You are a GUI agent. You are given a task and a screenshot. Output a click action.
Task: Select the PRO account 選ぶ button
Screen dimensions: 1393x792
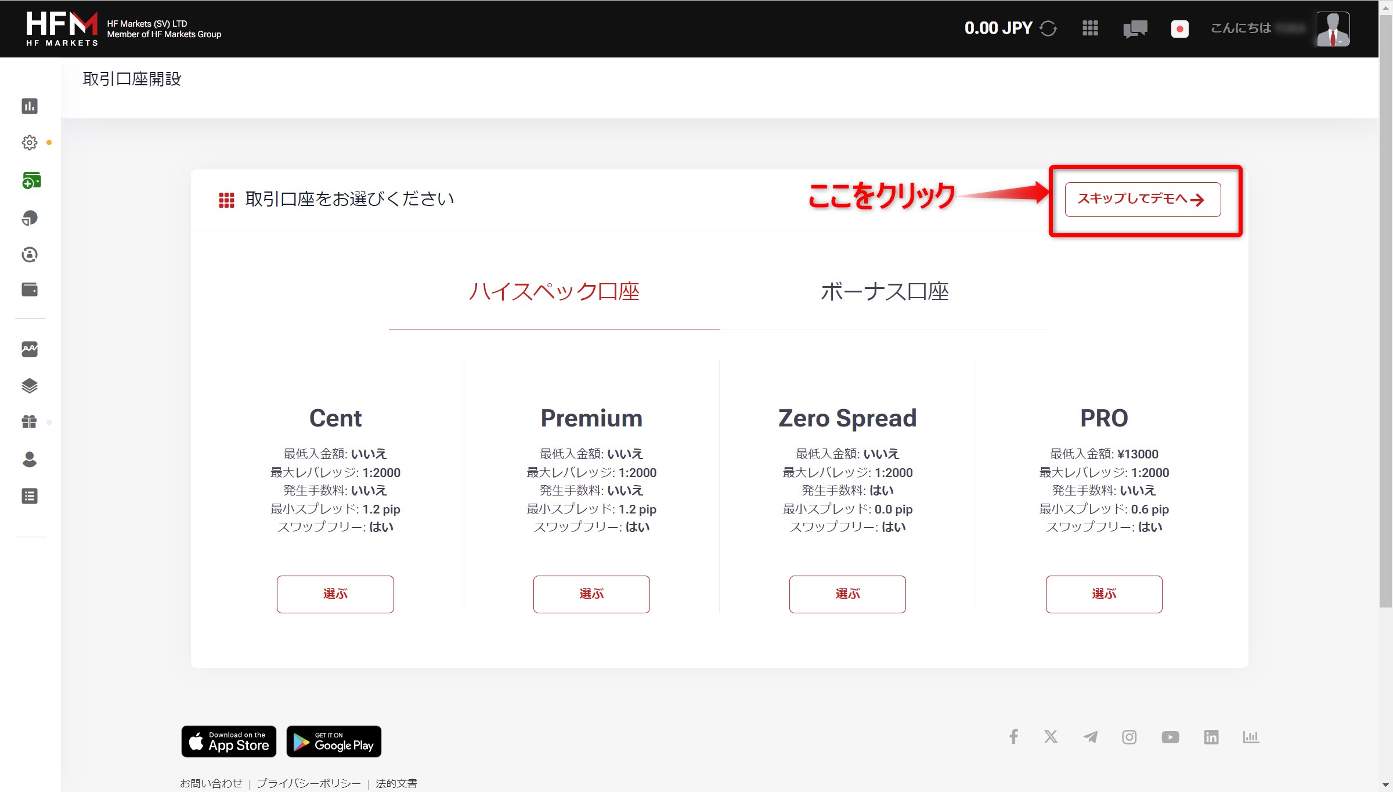click(x=1103, y=594)
